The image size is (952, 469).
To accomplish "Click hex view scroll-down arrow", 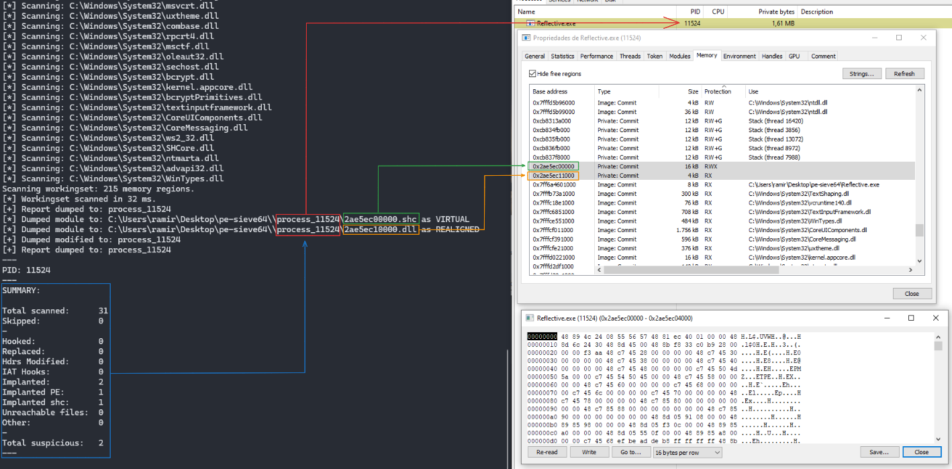I will pyautogui.click(x=939, y=439).
